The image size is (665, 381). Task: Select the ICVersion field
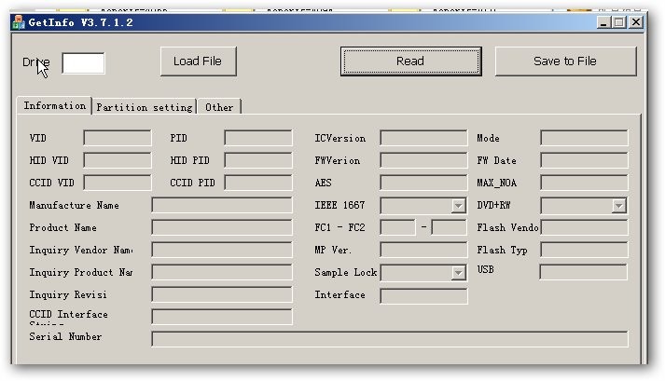[423, 138]
